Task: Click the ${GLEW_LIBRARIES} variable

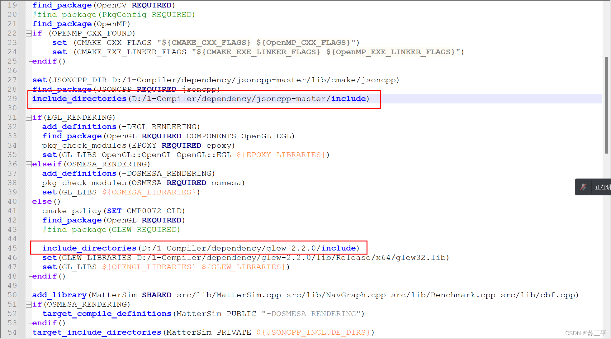Action: tap(244, 267)
